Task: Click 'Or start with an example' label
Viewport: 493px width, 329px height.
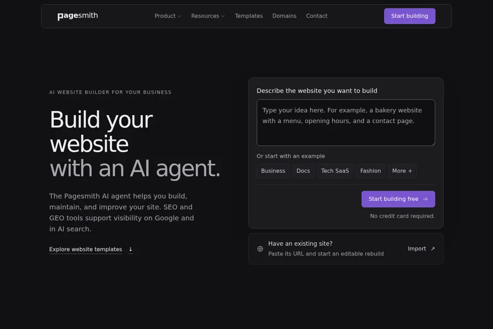Action: click(x=291, y=156)
